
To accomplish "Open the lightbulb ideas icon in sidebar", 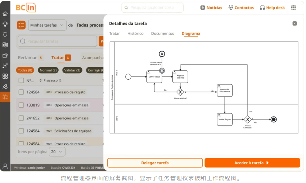I will coord(5,24).
